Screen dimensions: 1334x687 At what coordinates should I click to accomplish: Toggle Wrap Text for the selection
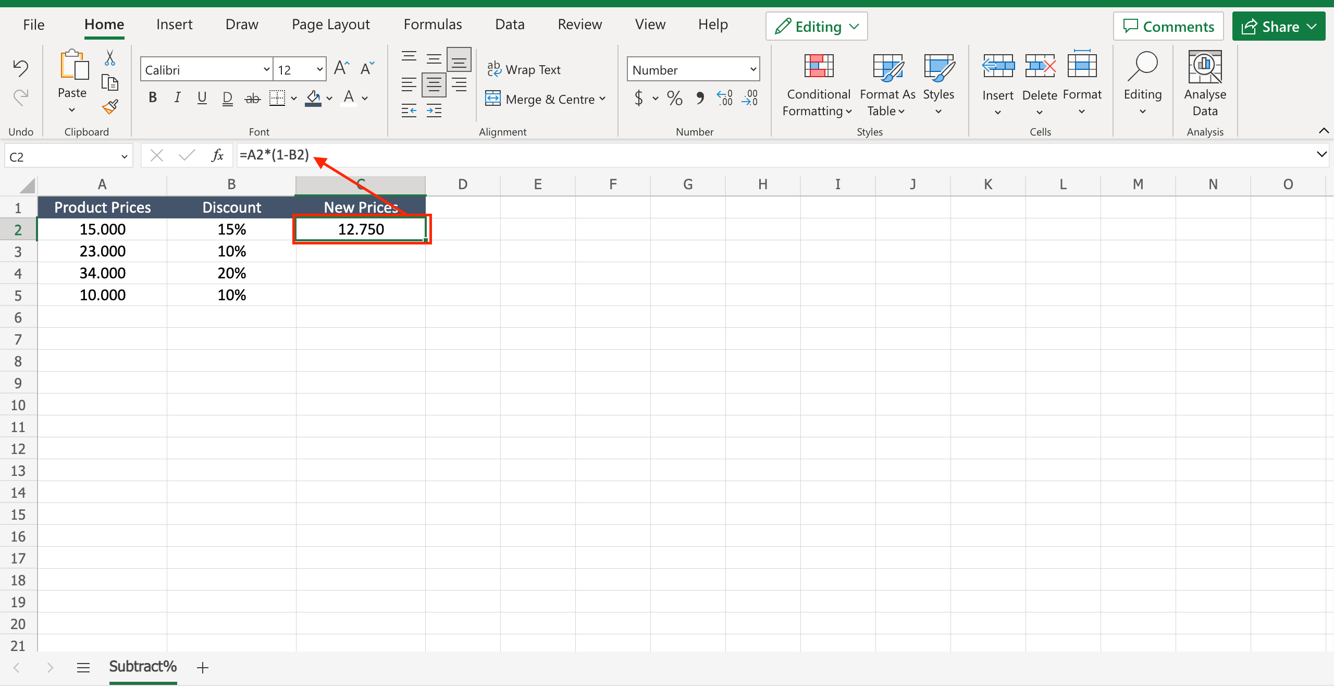click(x=524, y=69)
